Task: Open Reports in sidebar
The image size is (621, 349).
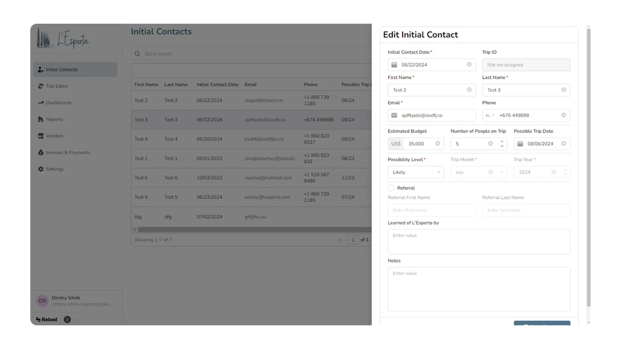Action: 75,119
